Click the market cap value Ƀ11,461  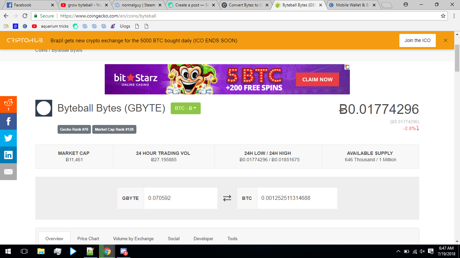74,160
